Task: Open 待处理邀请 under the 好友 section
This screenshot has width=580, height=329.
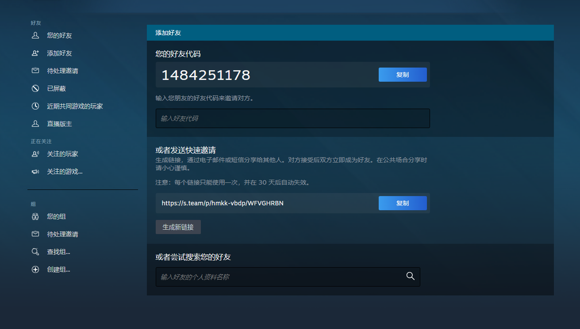Action: tap(63, 71)
